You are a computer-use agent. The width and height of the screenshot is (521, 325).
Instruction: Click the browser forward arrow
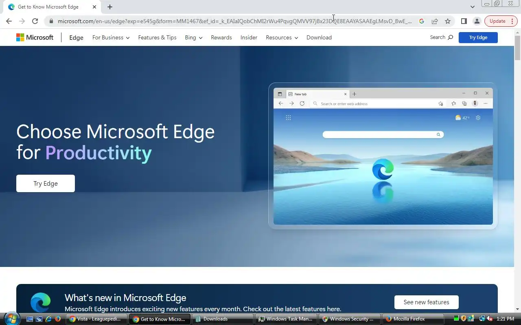[22, 21]
